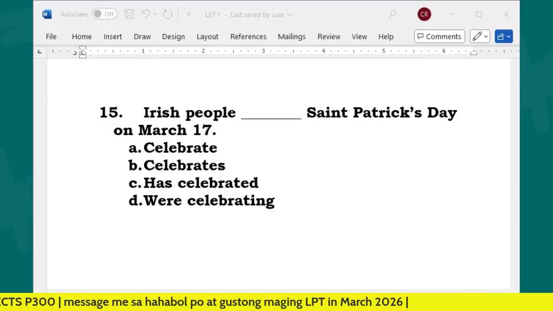Viewport: 553px width, 311px height.
Task: Minimize the Word window
Action: tap(451, 14)
